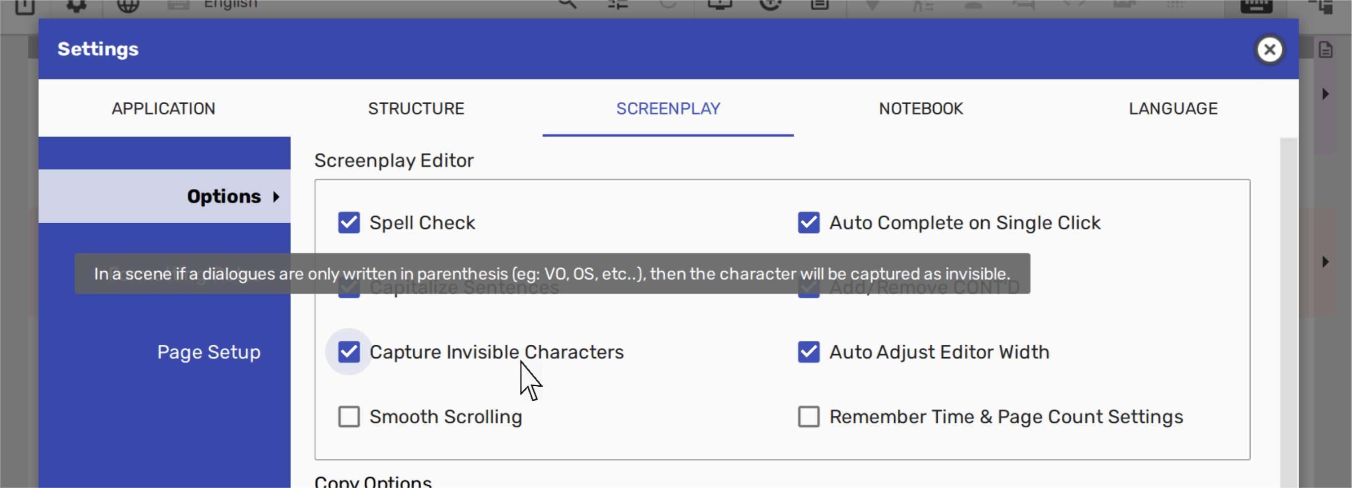Enable Remember Time & Page Count Settings
1352x488 pixels.
pyautogui.click(x=808, y=417)
